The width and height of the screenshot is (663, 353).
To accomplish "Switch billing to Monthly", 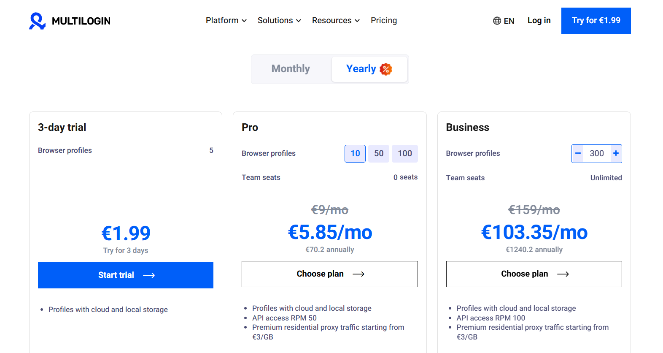I will pyautogui.click(x=291, y=69).
